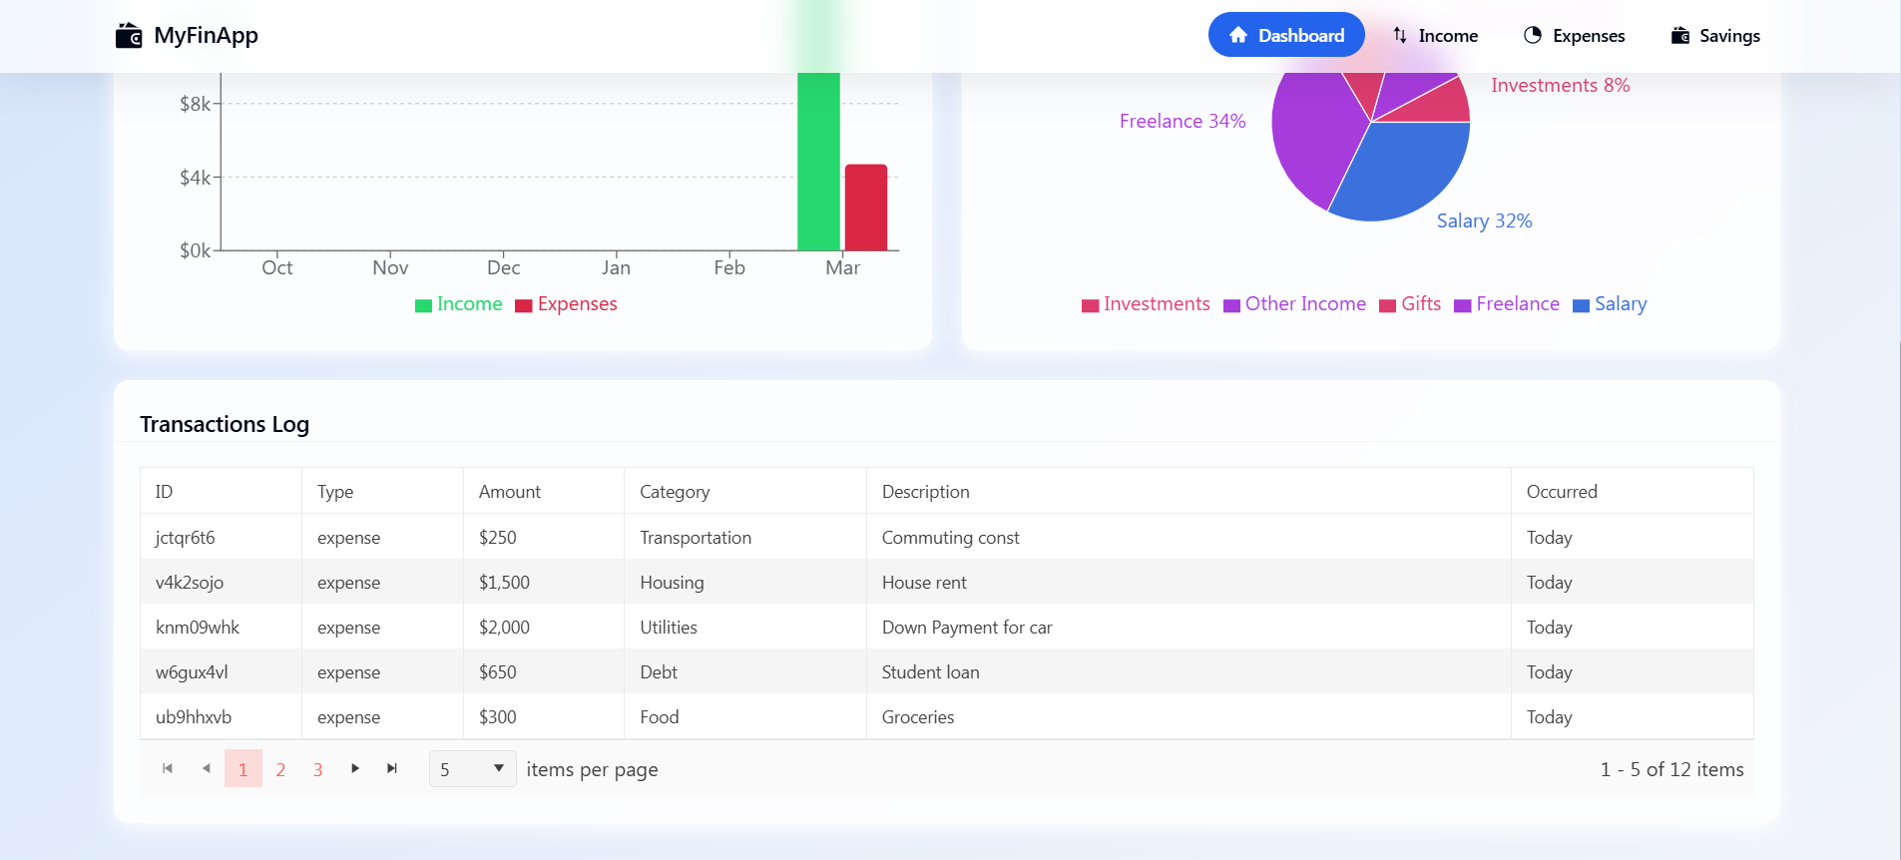The image size is (1901, 860).
Task: Toggle the Income legend item
Action: tap(459, 304)
